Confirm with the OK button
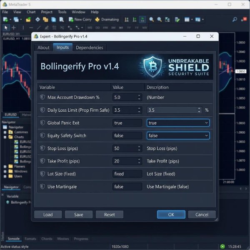250x250 pixels. coord(171,215)
